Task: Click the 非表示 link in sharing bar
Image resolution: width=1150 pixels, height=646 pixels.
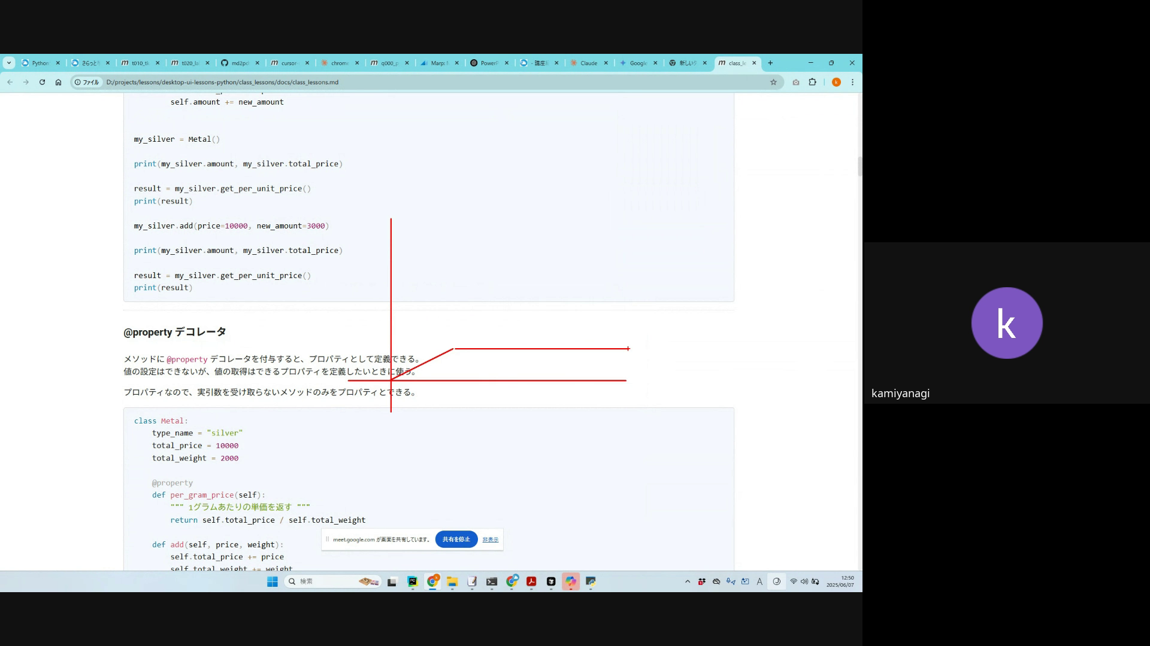Action: 490,540
